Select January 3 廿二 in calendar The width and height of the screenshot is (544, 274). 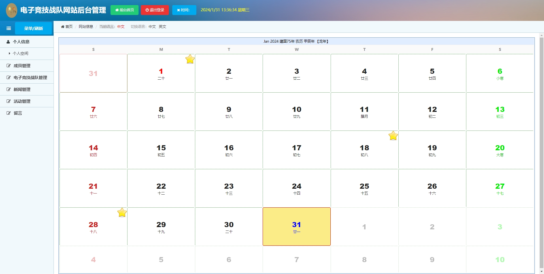point(297,73)
